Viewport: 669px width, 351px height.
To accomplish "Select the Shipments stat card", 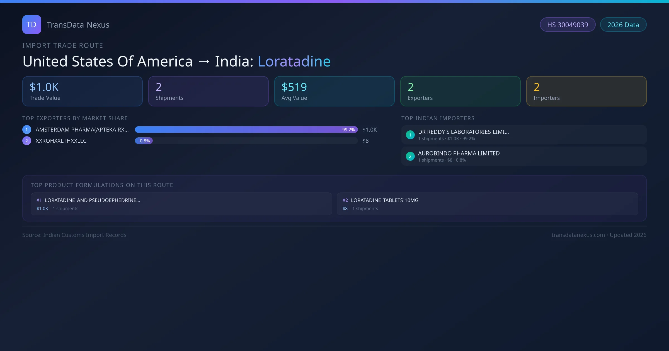I will pyautogui.click(x=208, y=91).
